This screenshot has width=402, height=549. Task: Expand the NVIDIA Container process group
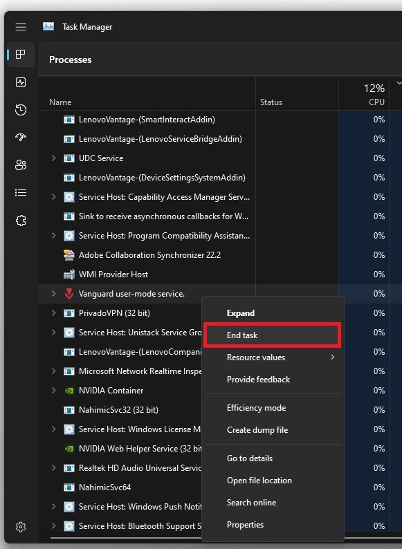[54, 391]
